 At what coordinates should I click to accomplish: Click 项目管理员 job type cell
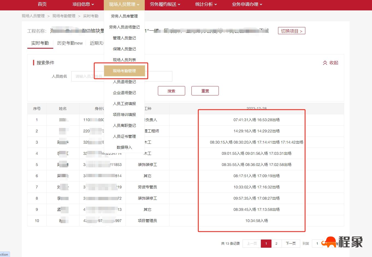(147, 221)
